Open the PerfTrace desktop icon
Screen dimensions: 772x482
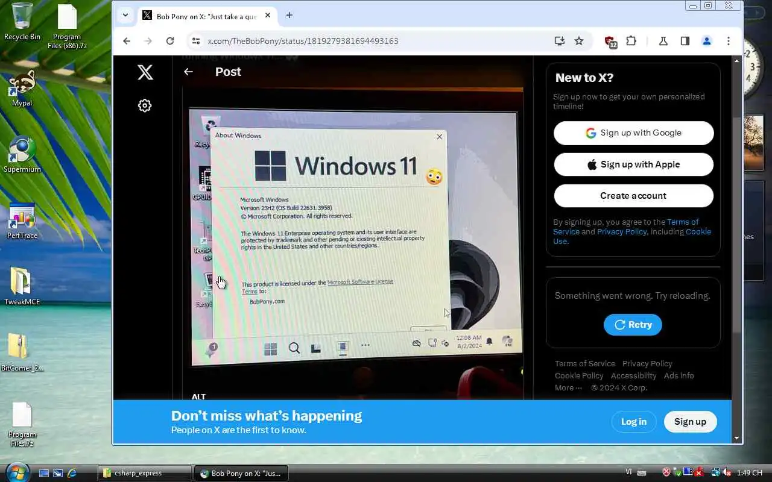click(22, 221)
